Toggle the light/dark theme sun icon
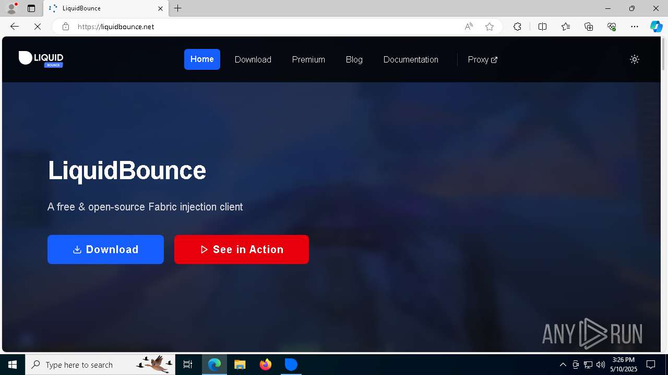Image resolution: width=668 pixels, height=375 pixels. pos(635,59)
